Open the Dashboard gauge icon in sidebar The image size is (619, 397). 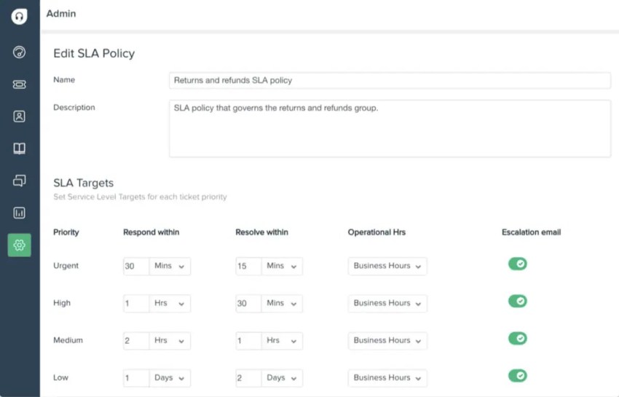tap(20, 52)
